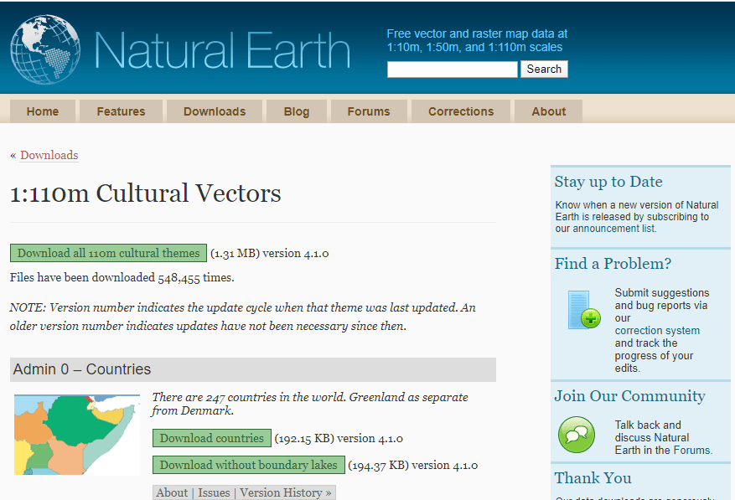Click the 'Free vector and raster map data' tagline
This screenshot has width=735, height=500.
tap(477, 40)
